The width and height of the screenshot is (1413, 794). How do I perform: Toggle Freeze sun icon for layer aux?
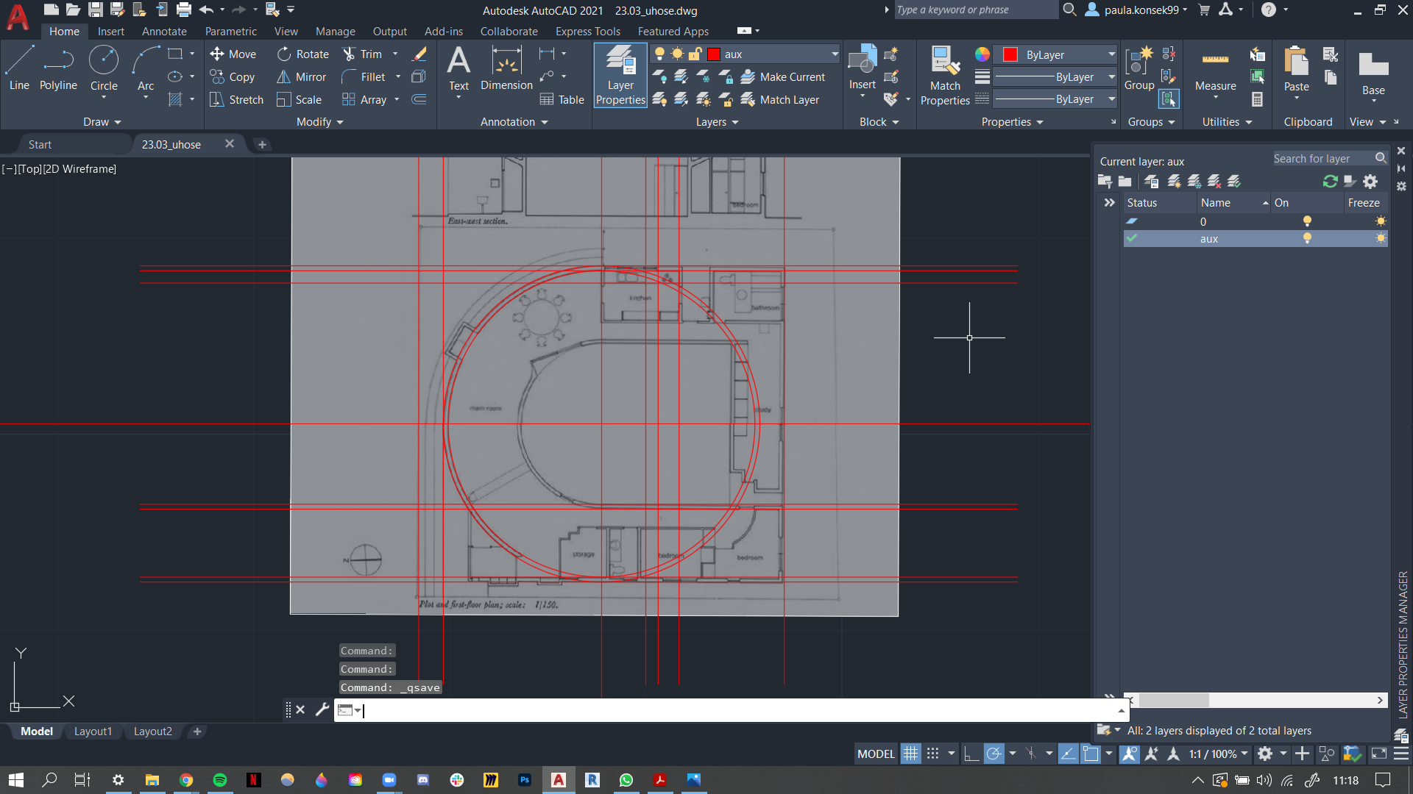pyautogui.click(x=1381, y=238)
